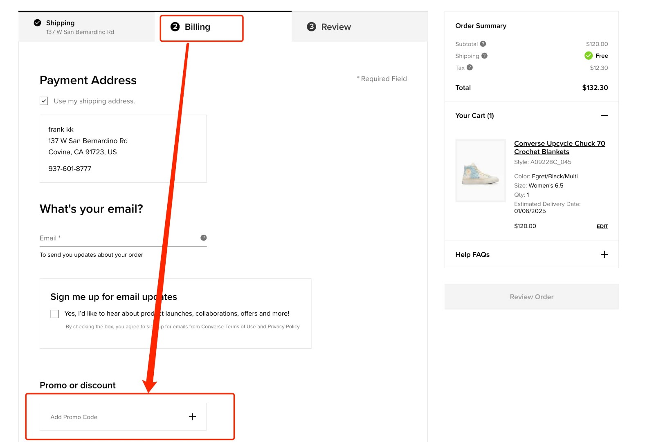Click the address line Covina, CA 91723, US
The image size is (654, 442).
pyautogui.click(x=82, y=152)
